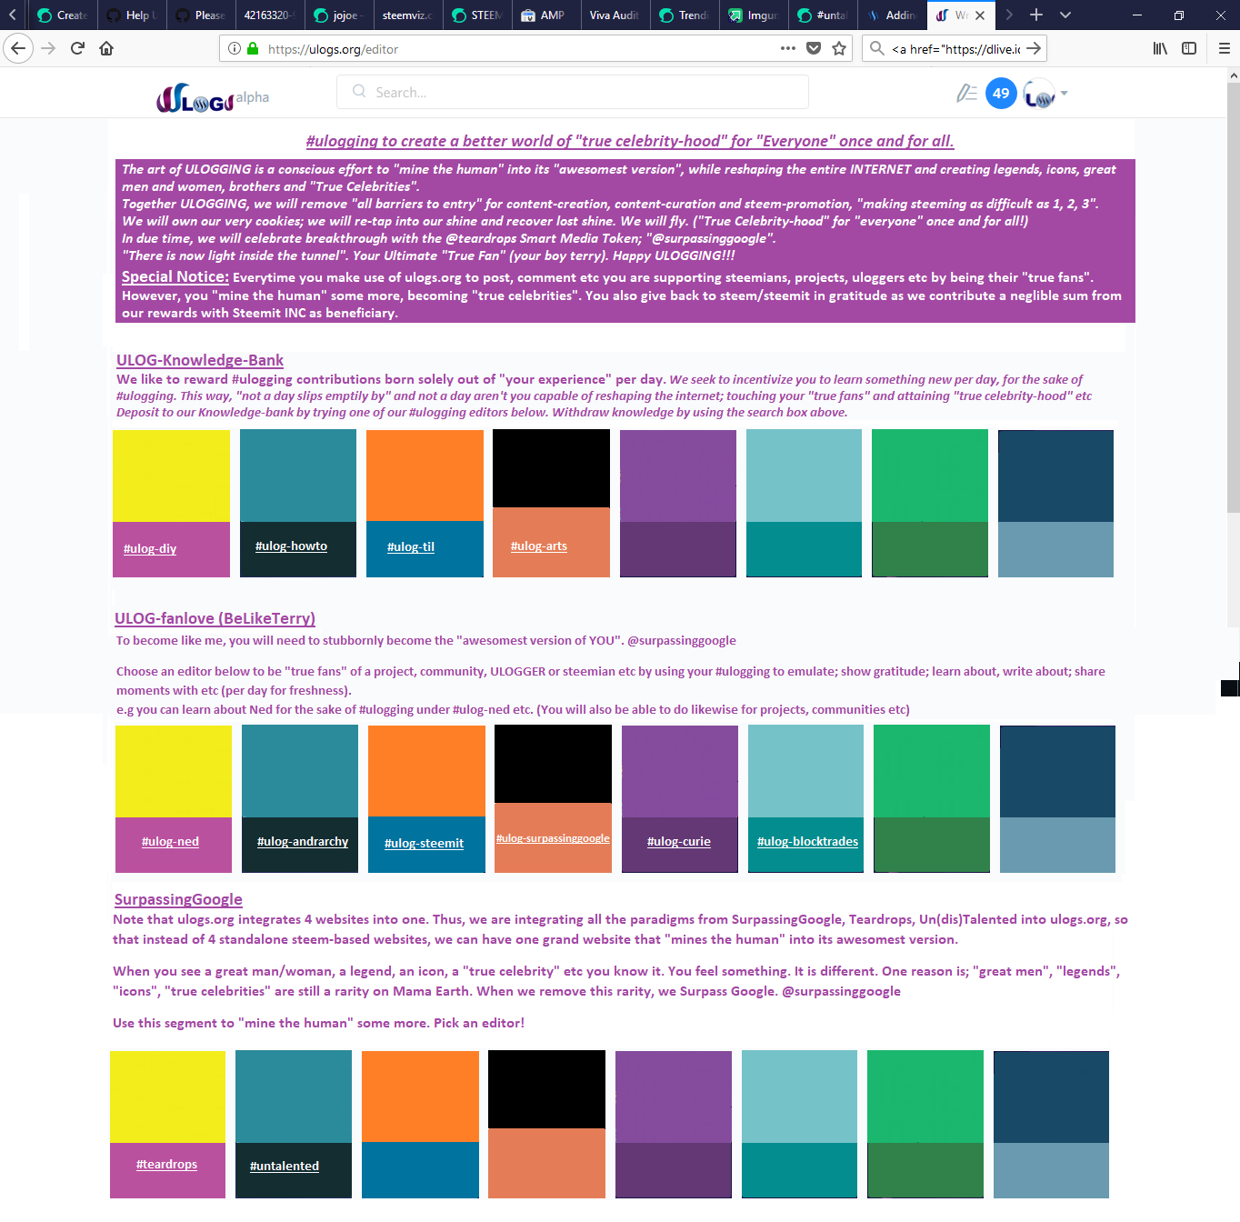Click the ULOG-fanlove (BeLikeTerry) heading link
This screenshot has height=1222, width=1240.
coord(215,618)
